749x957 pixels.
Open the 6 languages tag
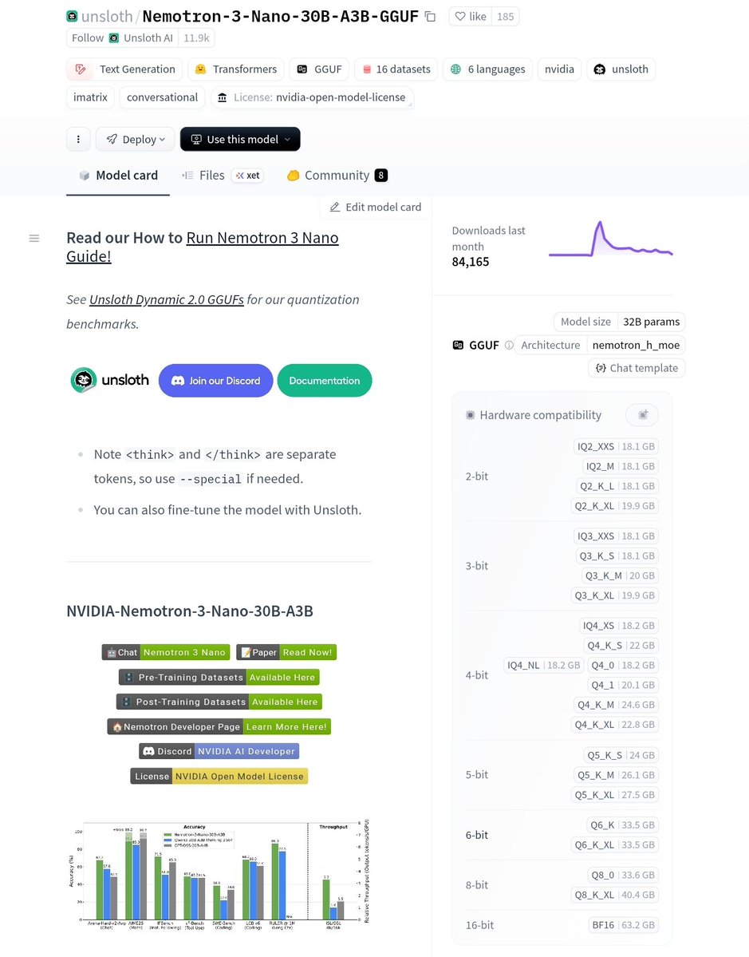click(x=487, y=69)
